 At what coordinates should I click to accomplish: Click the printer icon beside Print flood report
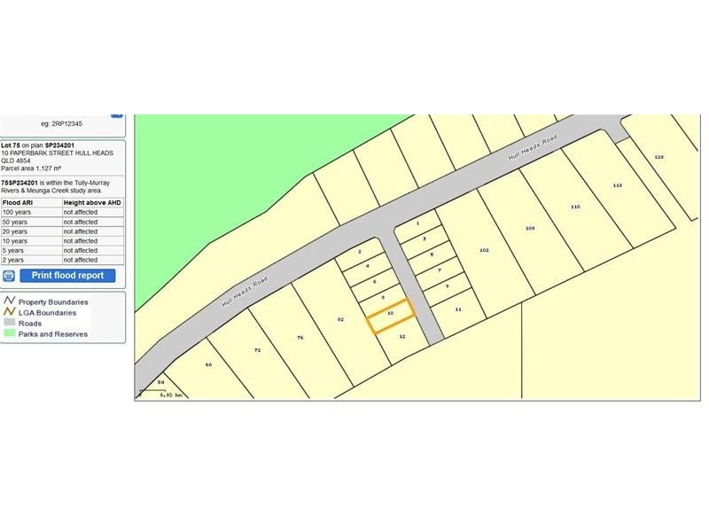click(11, 275)
